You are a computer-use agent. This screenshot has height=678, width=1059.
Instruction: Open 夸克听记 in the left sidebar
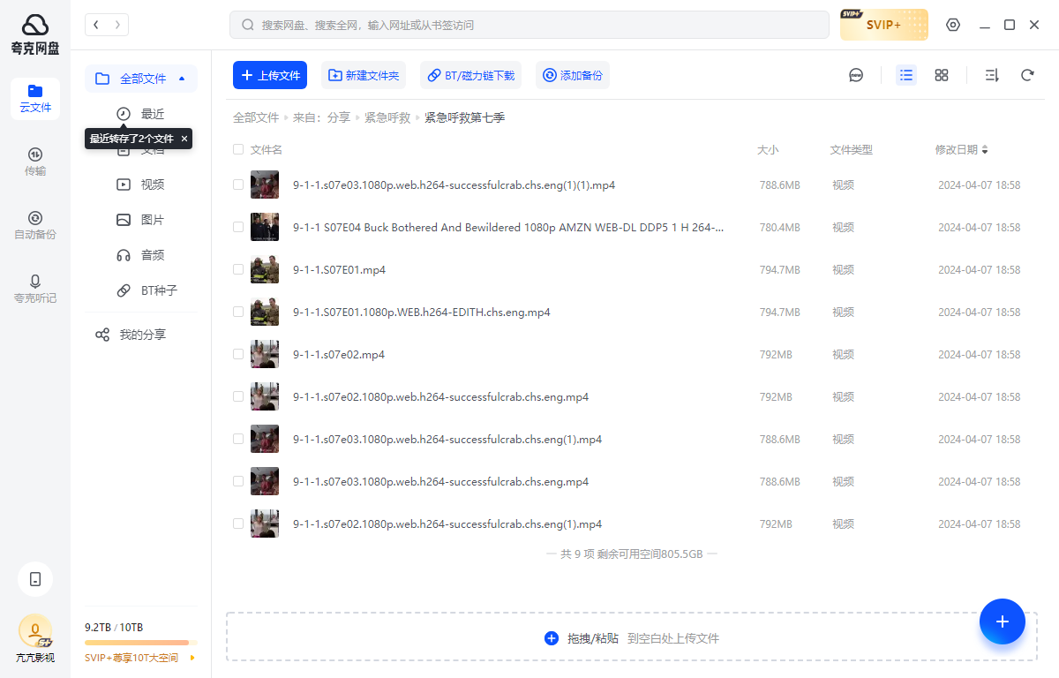point(35,290)
